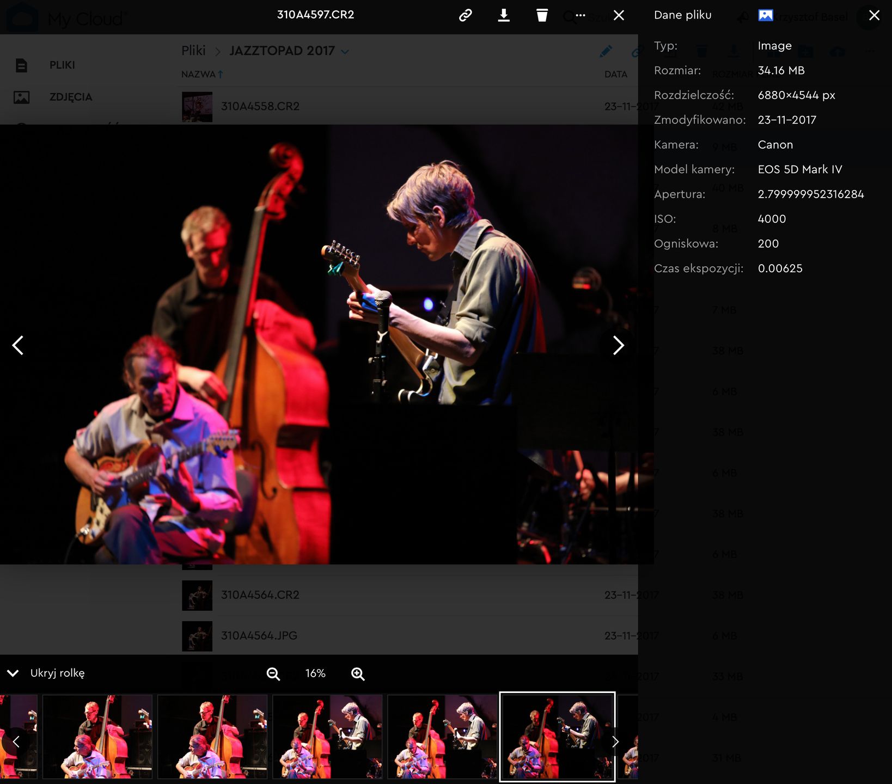Image resolution: width=892 pixels, height=784 pixels.
Task: Click thumbnail of 310A4558.CR2 row
Action: [x=197, y=106]
